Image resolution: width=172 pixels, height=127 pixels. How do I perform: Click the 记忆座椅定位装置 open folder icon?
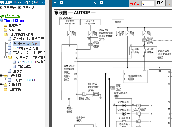click(x=5, y=34)
